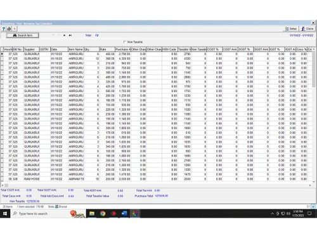Image resolution: width=317 pixels, height=238 pixels.
Task: Click the SGST Amt column header
Action: (x=261, y=50)
